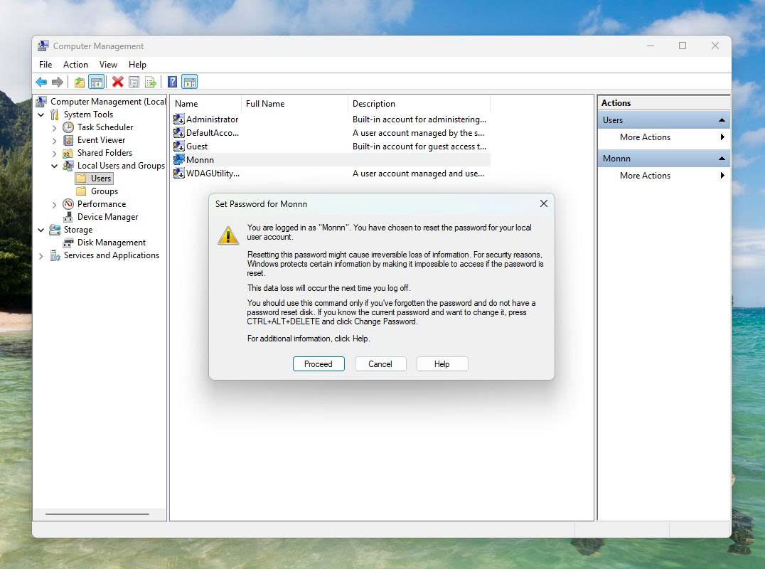765x569 pixels.
Task: Select the Event Viewer icon
Action: (68, 140)
